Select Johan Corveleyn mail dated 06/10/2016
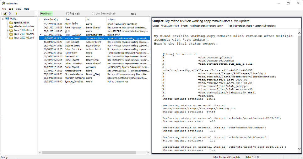This screenshot has width=303, height=159. [x=94, y=63]
